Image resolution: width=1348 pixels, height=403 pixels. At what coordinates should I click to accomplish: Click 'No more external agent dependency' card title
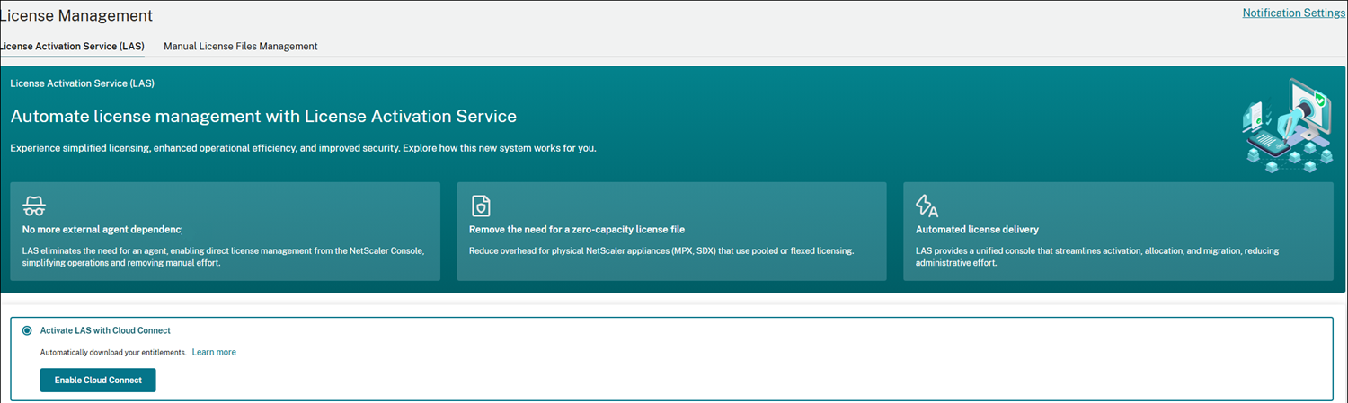point(102,230)
